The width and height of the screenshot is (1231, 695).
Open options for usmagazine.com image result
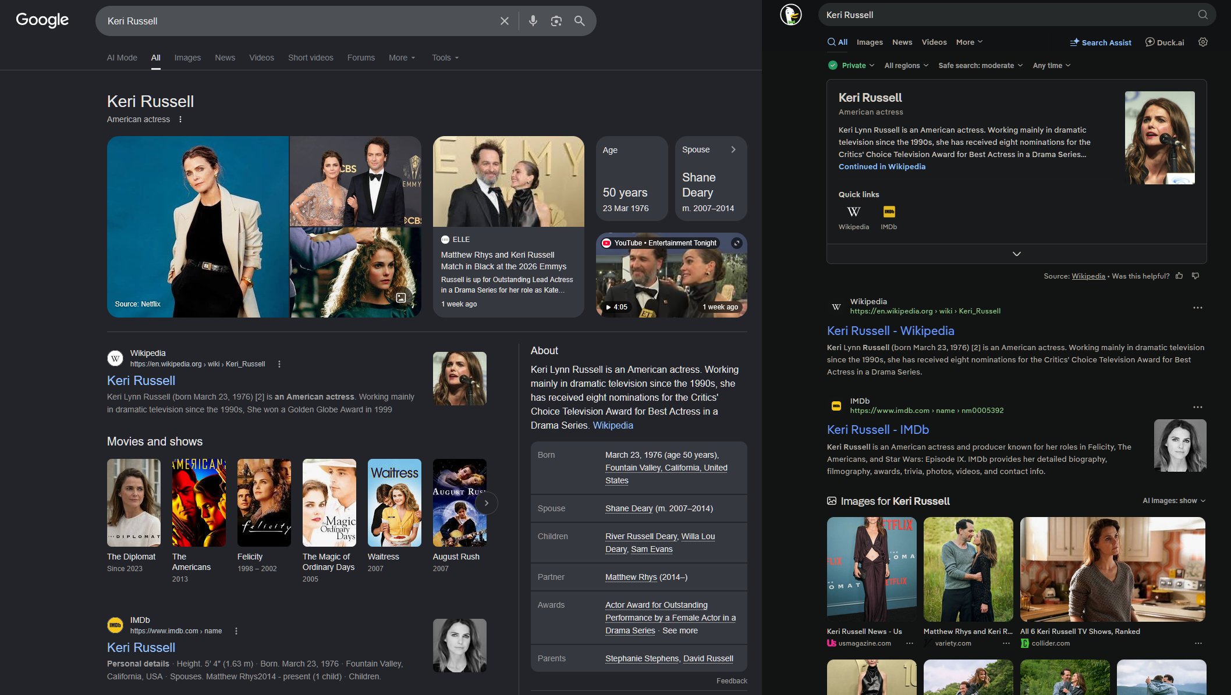click(x=910, y=643)
